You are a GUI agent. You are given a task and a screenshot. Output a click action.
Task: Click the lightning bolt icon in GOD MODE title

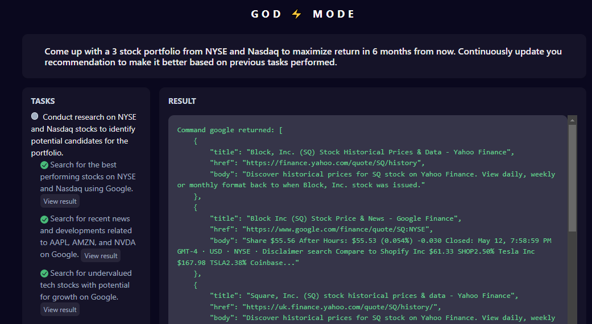click(297, 14)
